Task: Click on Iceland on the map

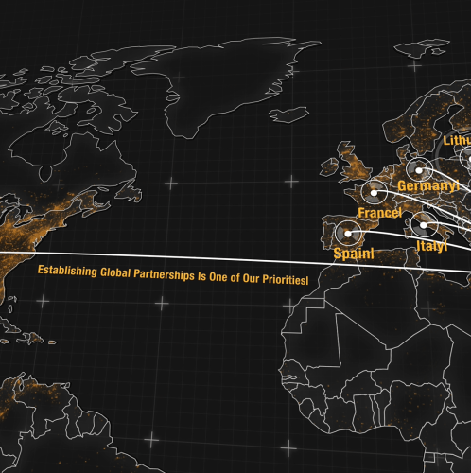Action: (x=288, y=114)
